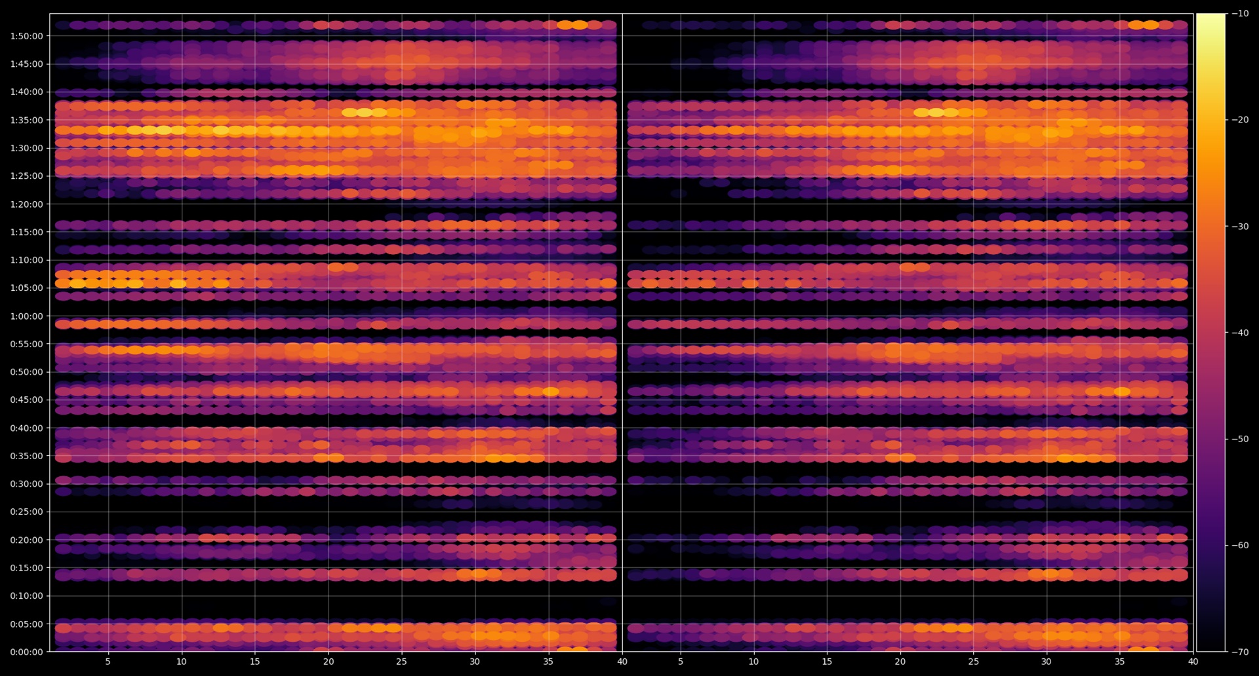The width and height of the screenshot is (1259, 676).
Task: Choose the y-axis tick 1:15:00
Action: click(26, 232)
